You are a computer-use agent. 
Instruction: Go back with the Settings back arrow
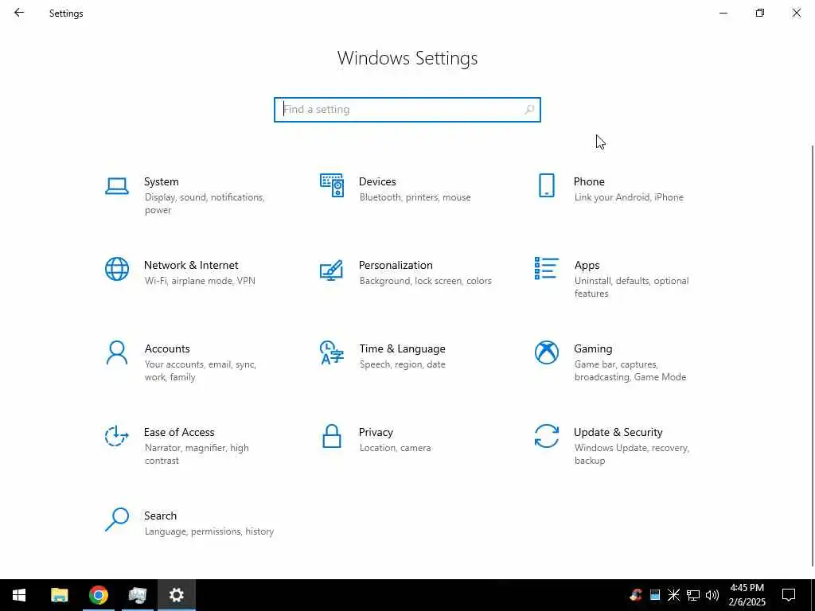(19, 13)
